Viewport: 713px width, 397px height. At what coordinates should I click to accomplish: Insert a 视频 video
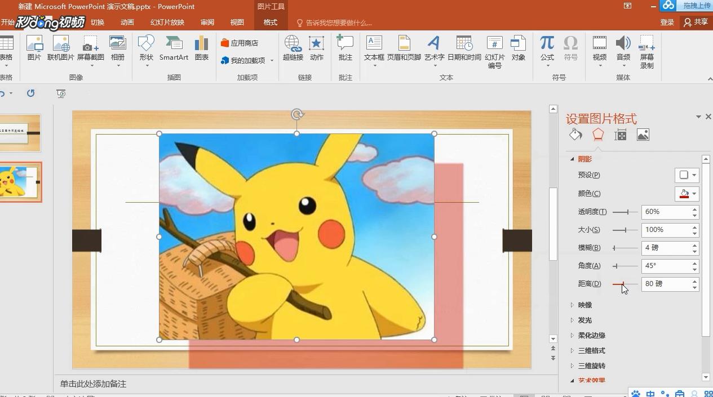tap(600, 51)
